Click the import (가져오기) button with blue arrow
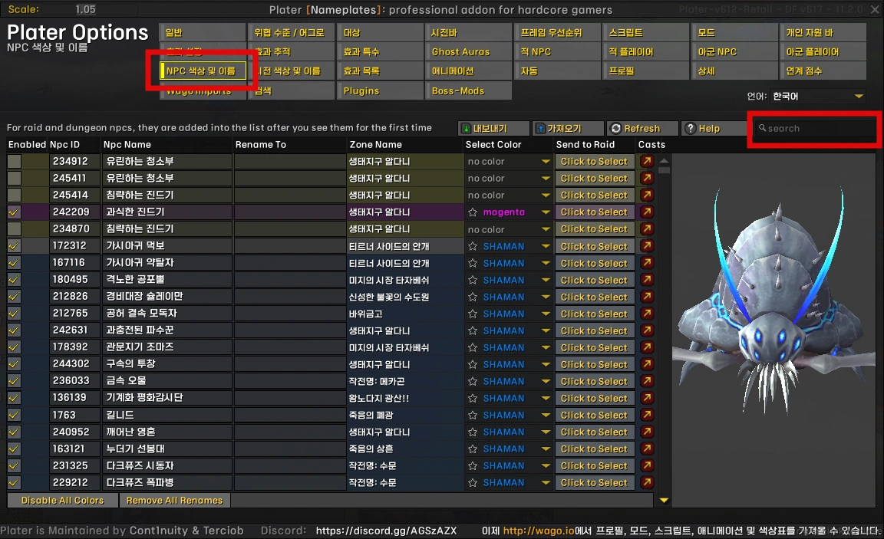 pyautogui.click(x=567, y=129)
